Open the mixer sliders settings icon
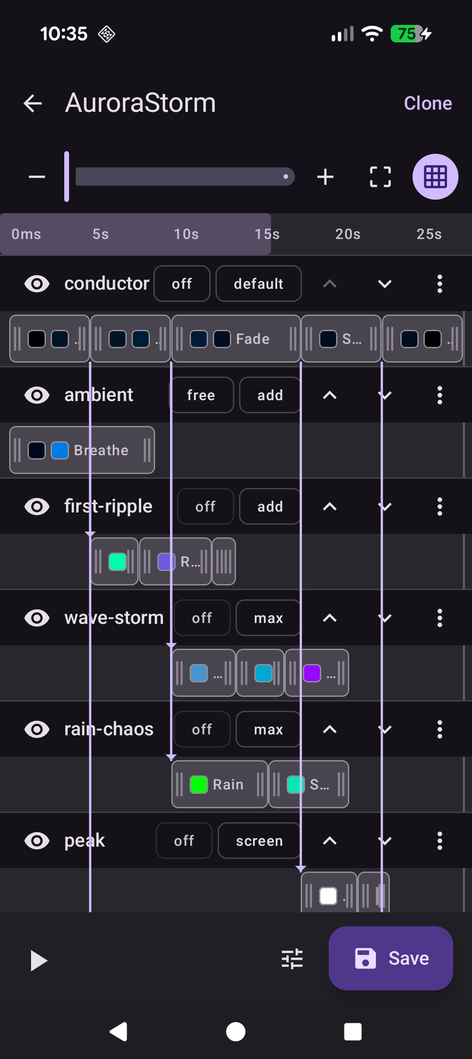 pyautogui.click(x=292, y=959)
